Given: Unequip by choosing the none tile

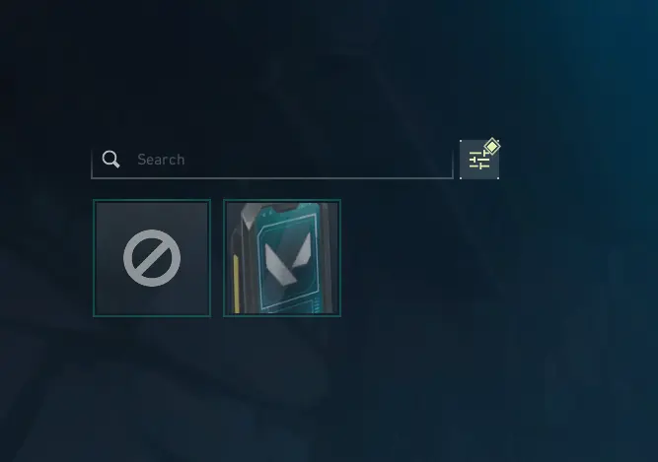Looking at the screenshot, I should (152, 258).
